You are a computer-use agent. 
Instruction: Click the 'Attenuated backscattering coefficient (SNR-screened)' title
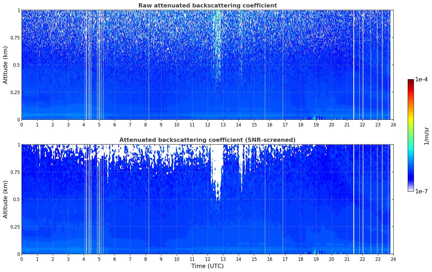207,140
